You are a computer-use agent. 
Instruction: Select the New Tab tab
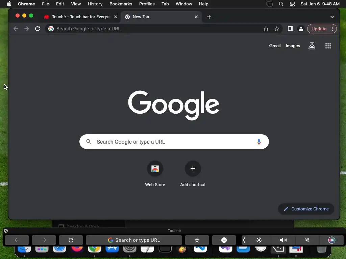click(161, 17)
